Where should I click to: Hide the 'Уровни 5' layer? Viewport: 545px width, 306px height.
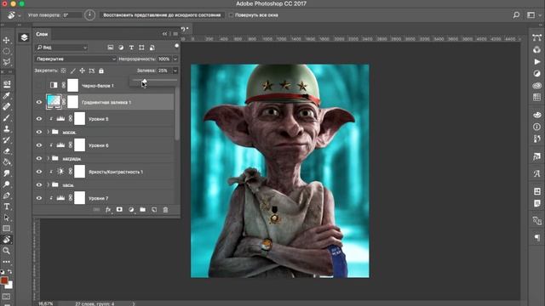point(39,119)
